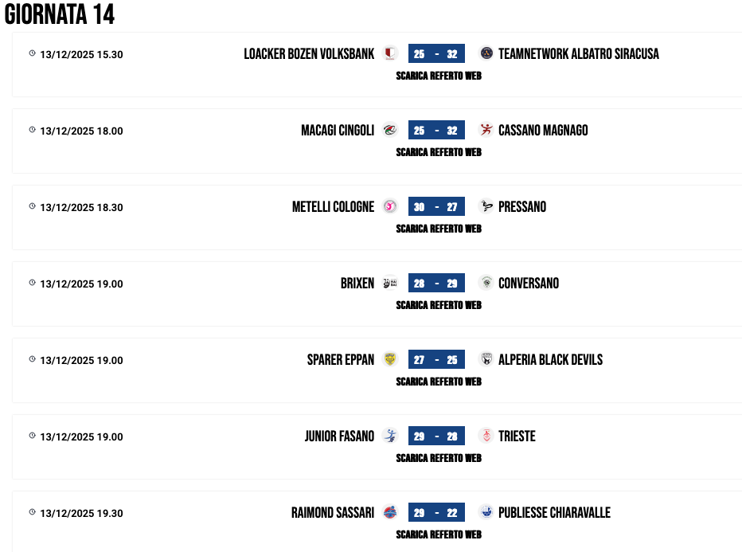
Task: Click the Sparer Eppan team logo
Action: [390, 359]
